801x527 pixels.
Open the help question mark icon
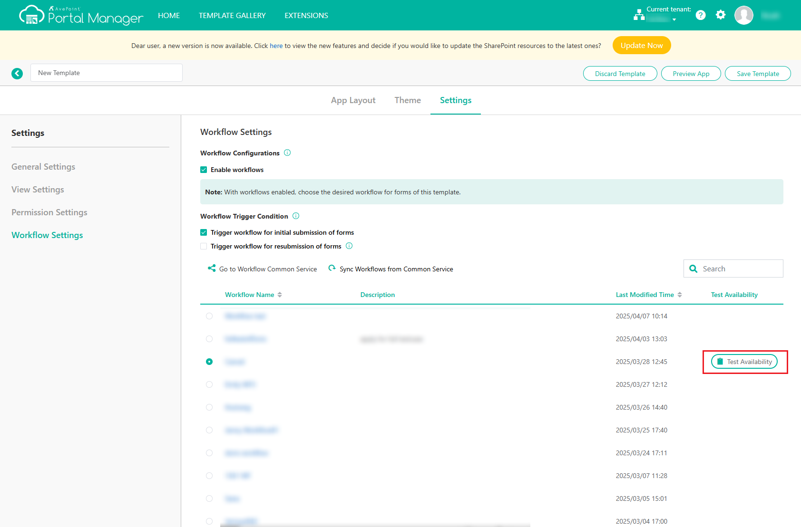[701, 15]
